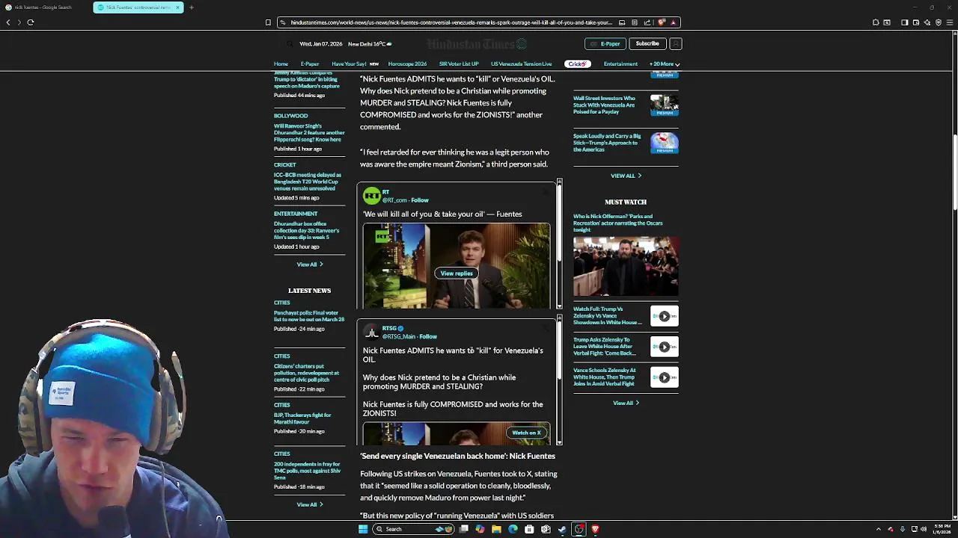Image resolution: width=958 pixels, height=538 pixels.
Task: Open the Crickit section badge
Action: 578,64
